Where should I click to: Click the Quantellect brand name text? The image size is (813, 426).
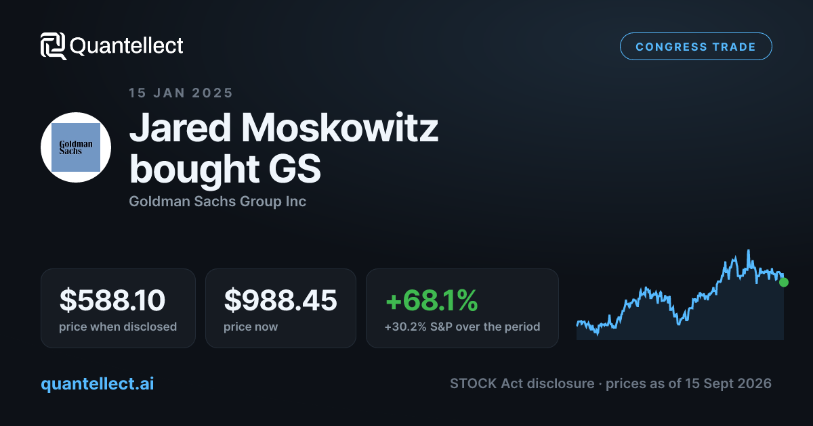point(127,46)
